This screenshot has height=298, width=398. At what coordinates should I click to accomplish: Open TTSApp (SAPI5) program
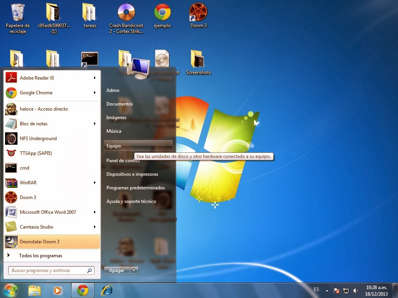(x=52, y=153)
